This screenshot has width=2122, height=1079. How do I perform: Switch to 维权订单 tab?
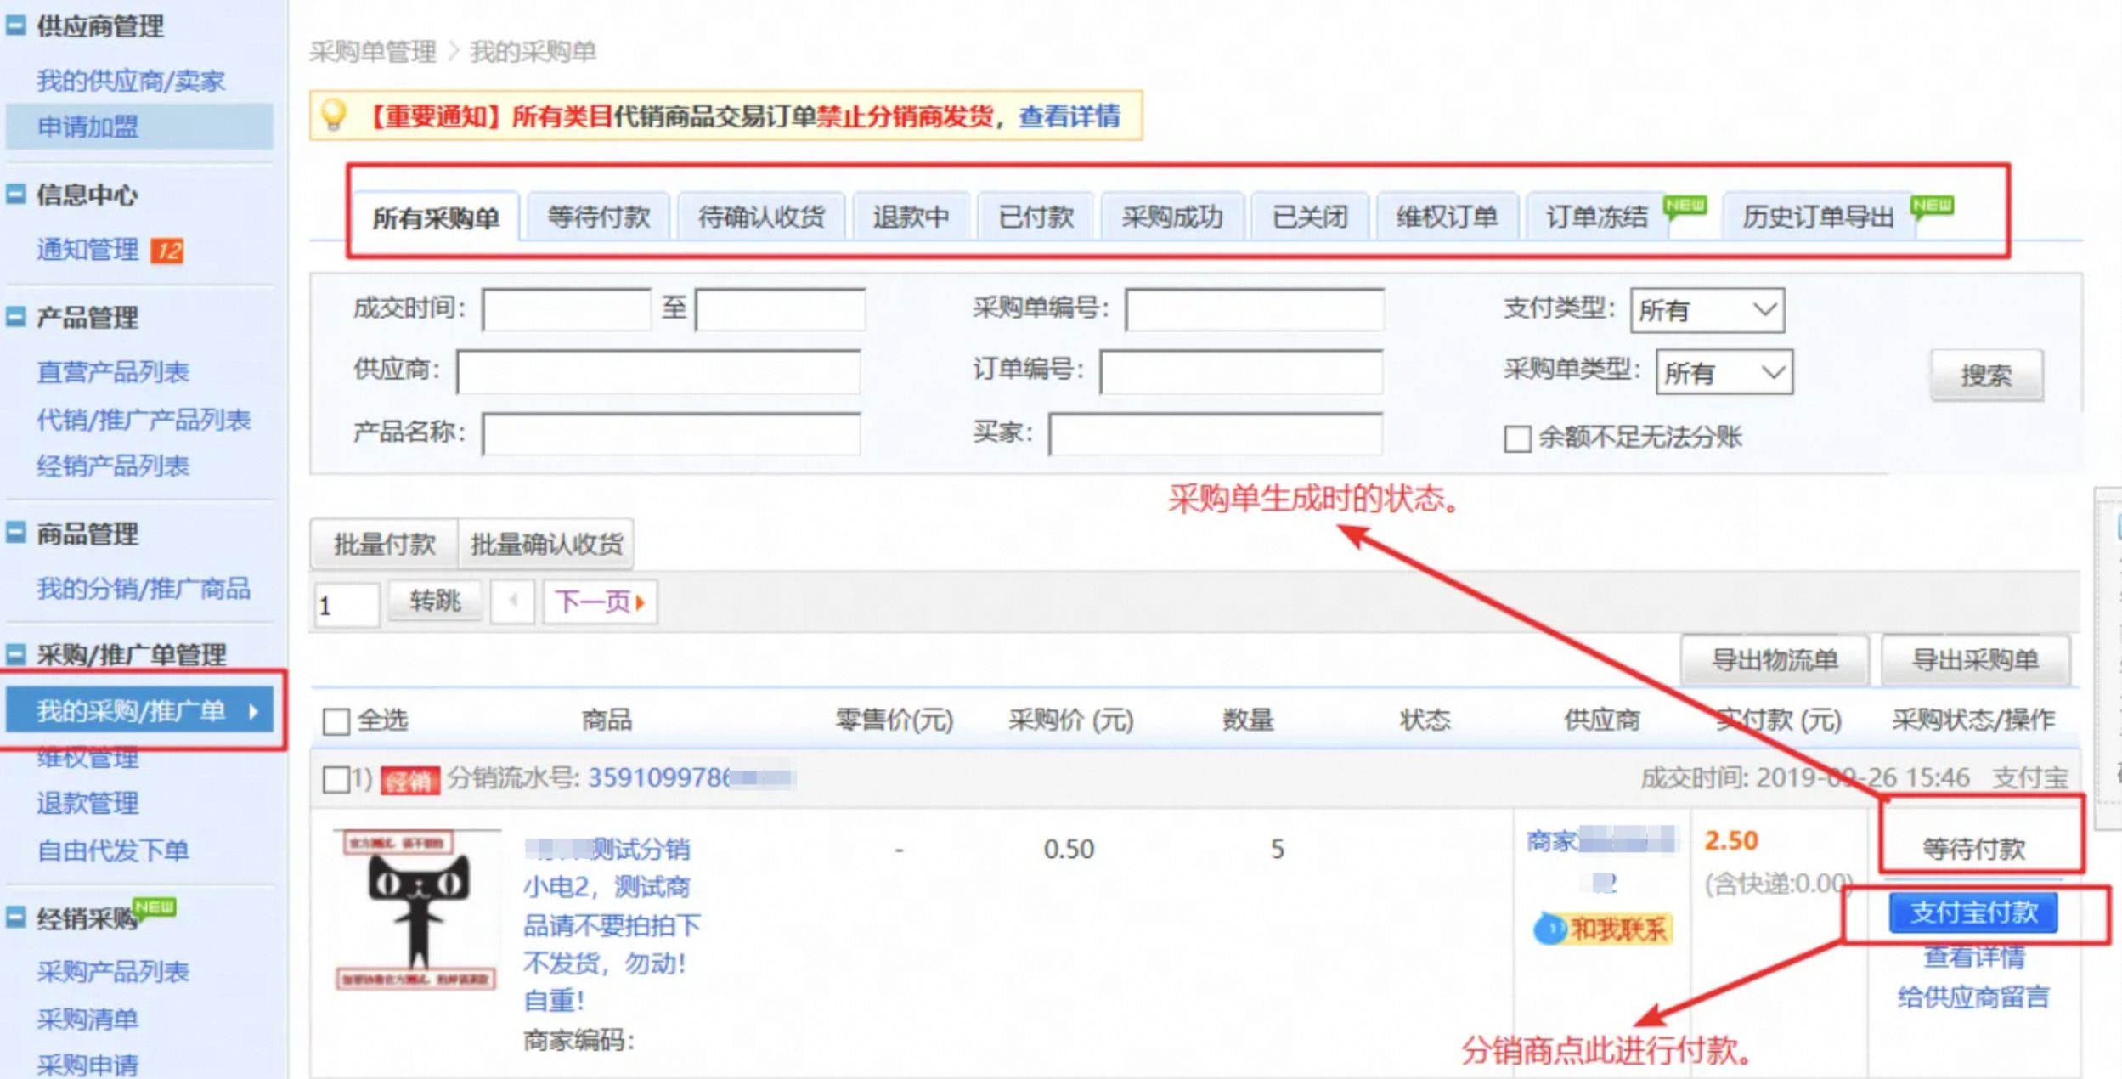1447,217
